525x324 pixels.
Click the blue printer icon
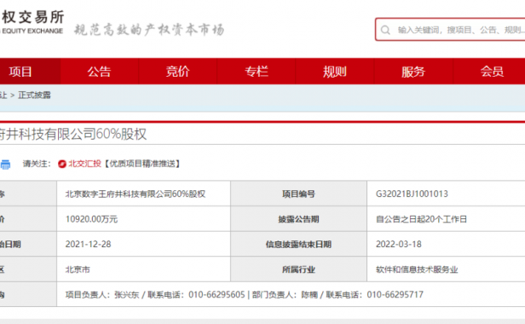coord(5,165)
